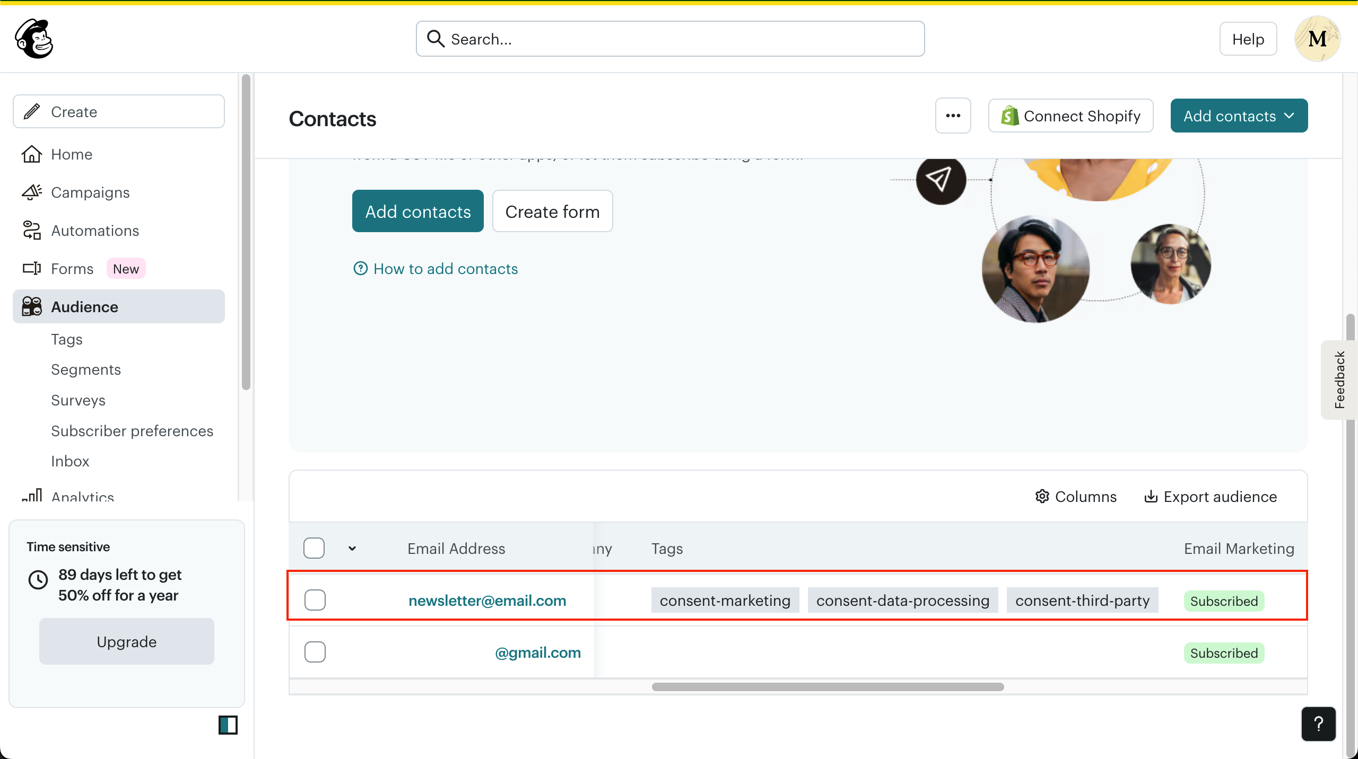Click the consent-third-party tag
Image resolution: width=1358 pixels, height=759 pixels.
coord(1083,600)
